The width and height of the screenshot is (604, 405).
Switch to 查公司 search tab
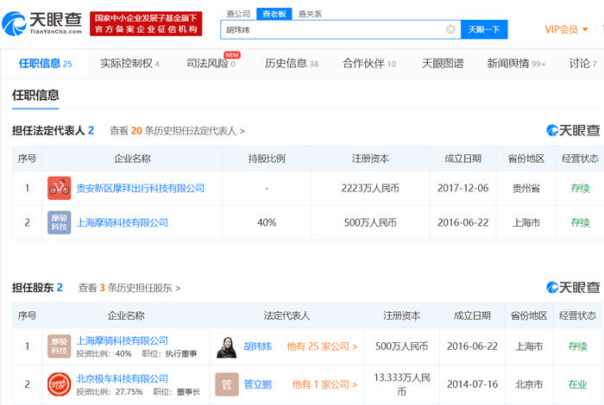[238, 14]
